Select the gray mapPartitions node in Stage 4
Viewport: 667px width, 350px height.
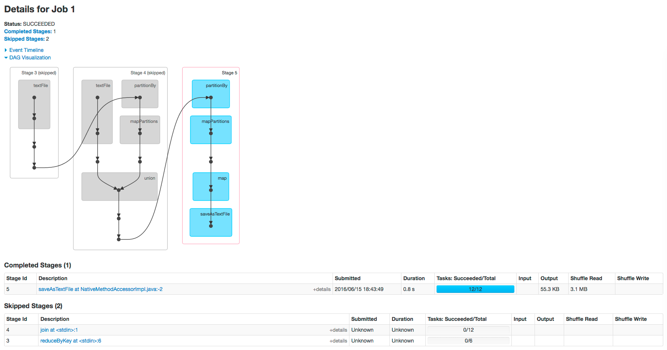(x=140, y=130)
